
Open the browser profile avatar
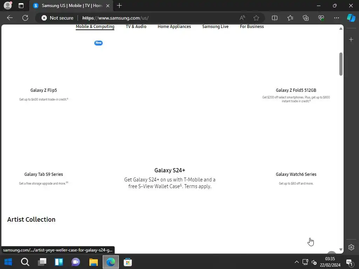tap(8, 6)
